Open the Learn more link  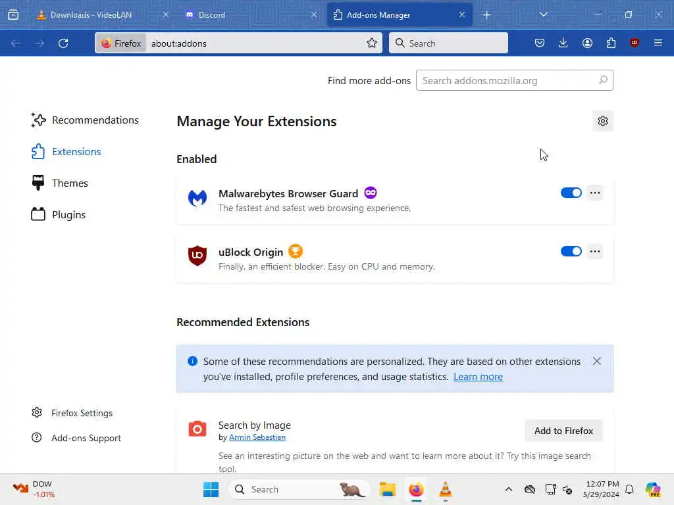[x=478, y=377]
